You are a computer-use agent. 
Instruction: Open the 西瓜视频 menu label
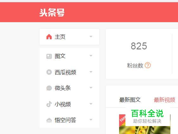click(65, 72)
